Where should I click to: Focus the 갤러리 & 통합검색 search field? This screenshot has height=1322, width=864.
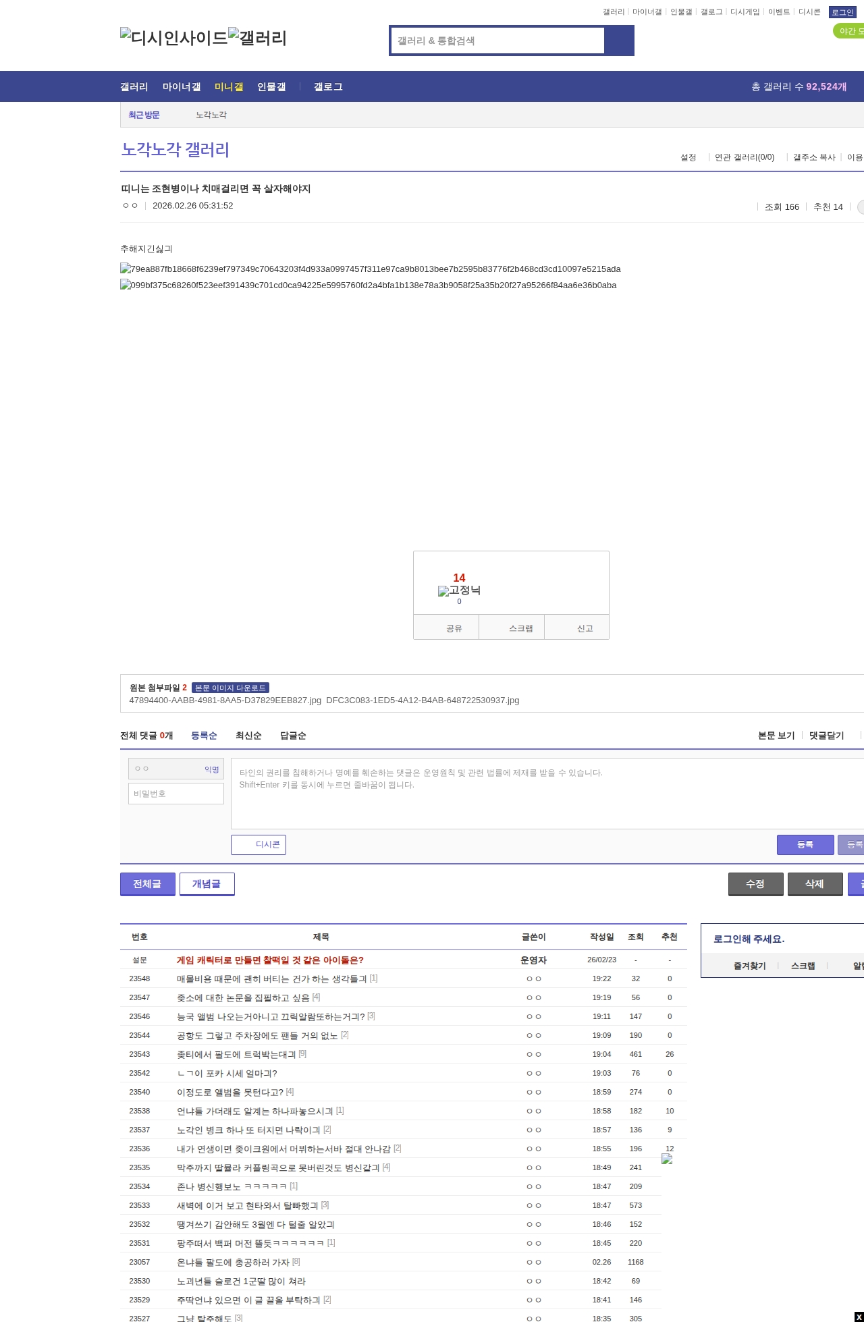pos(498,40)
